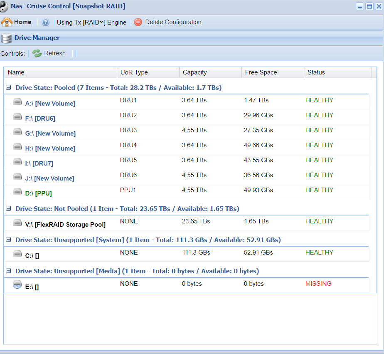Viewport: 384px width, 354px height.
Task: Refresh the drive list
Action: pos(49,53)
